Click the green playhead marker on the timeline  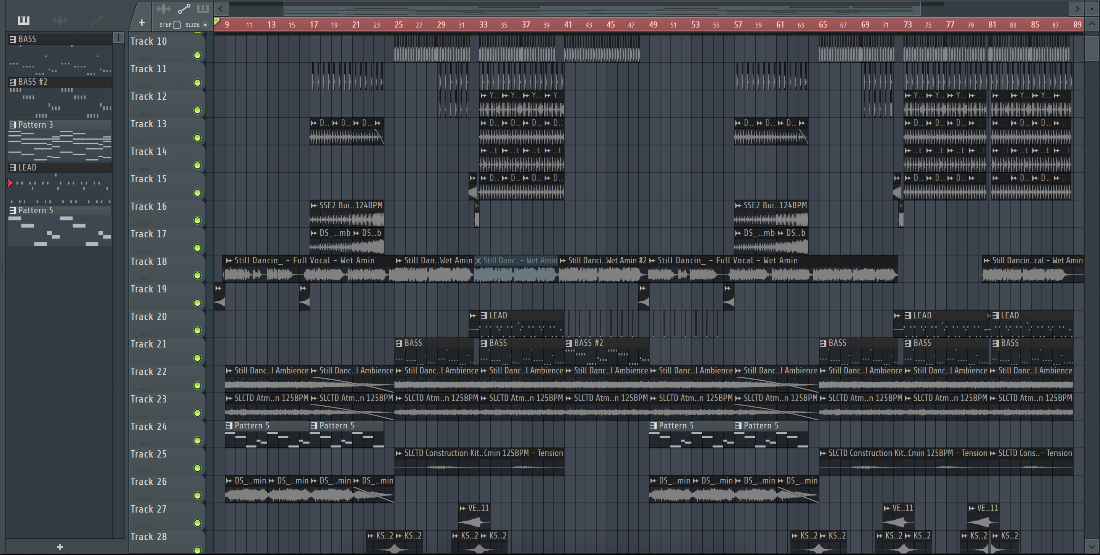[x=217, y=22]
